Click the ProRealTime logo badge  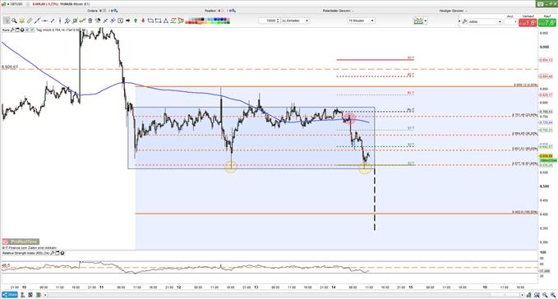point(21,241)
